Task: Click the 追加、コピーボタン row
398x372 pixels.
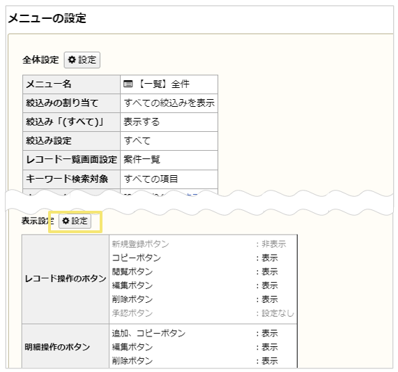Action: pos(203,333)
